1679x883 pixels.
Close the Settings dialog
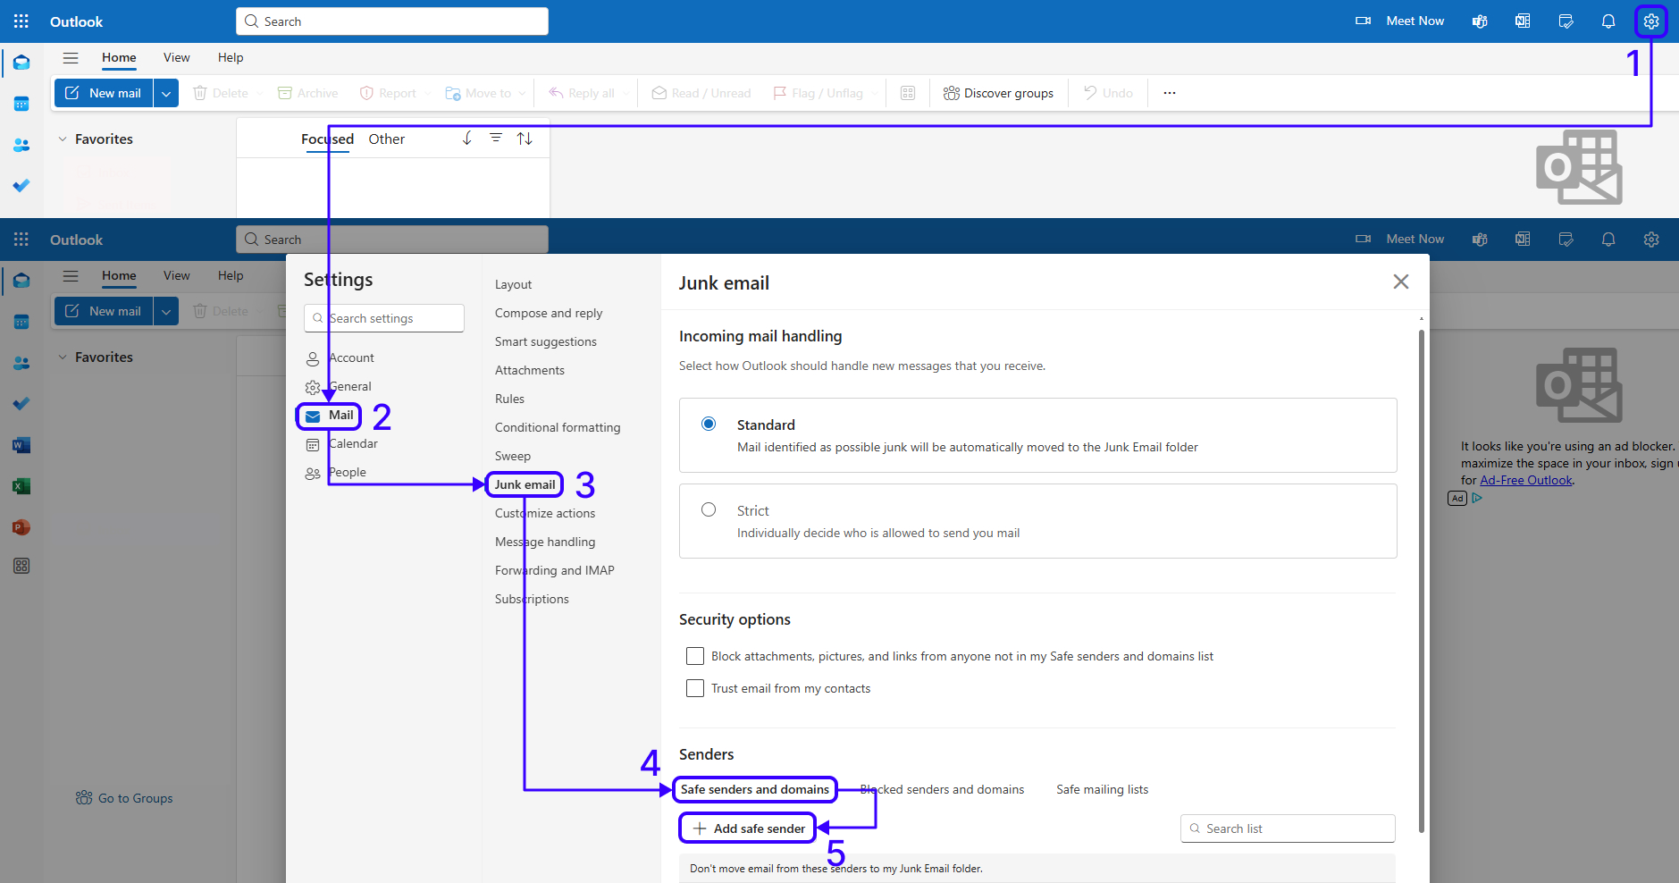(x=1400, y=282)
